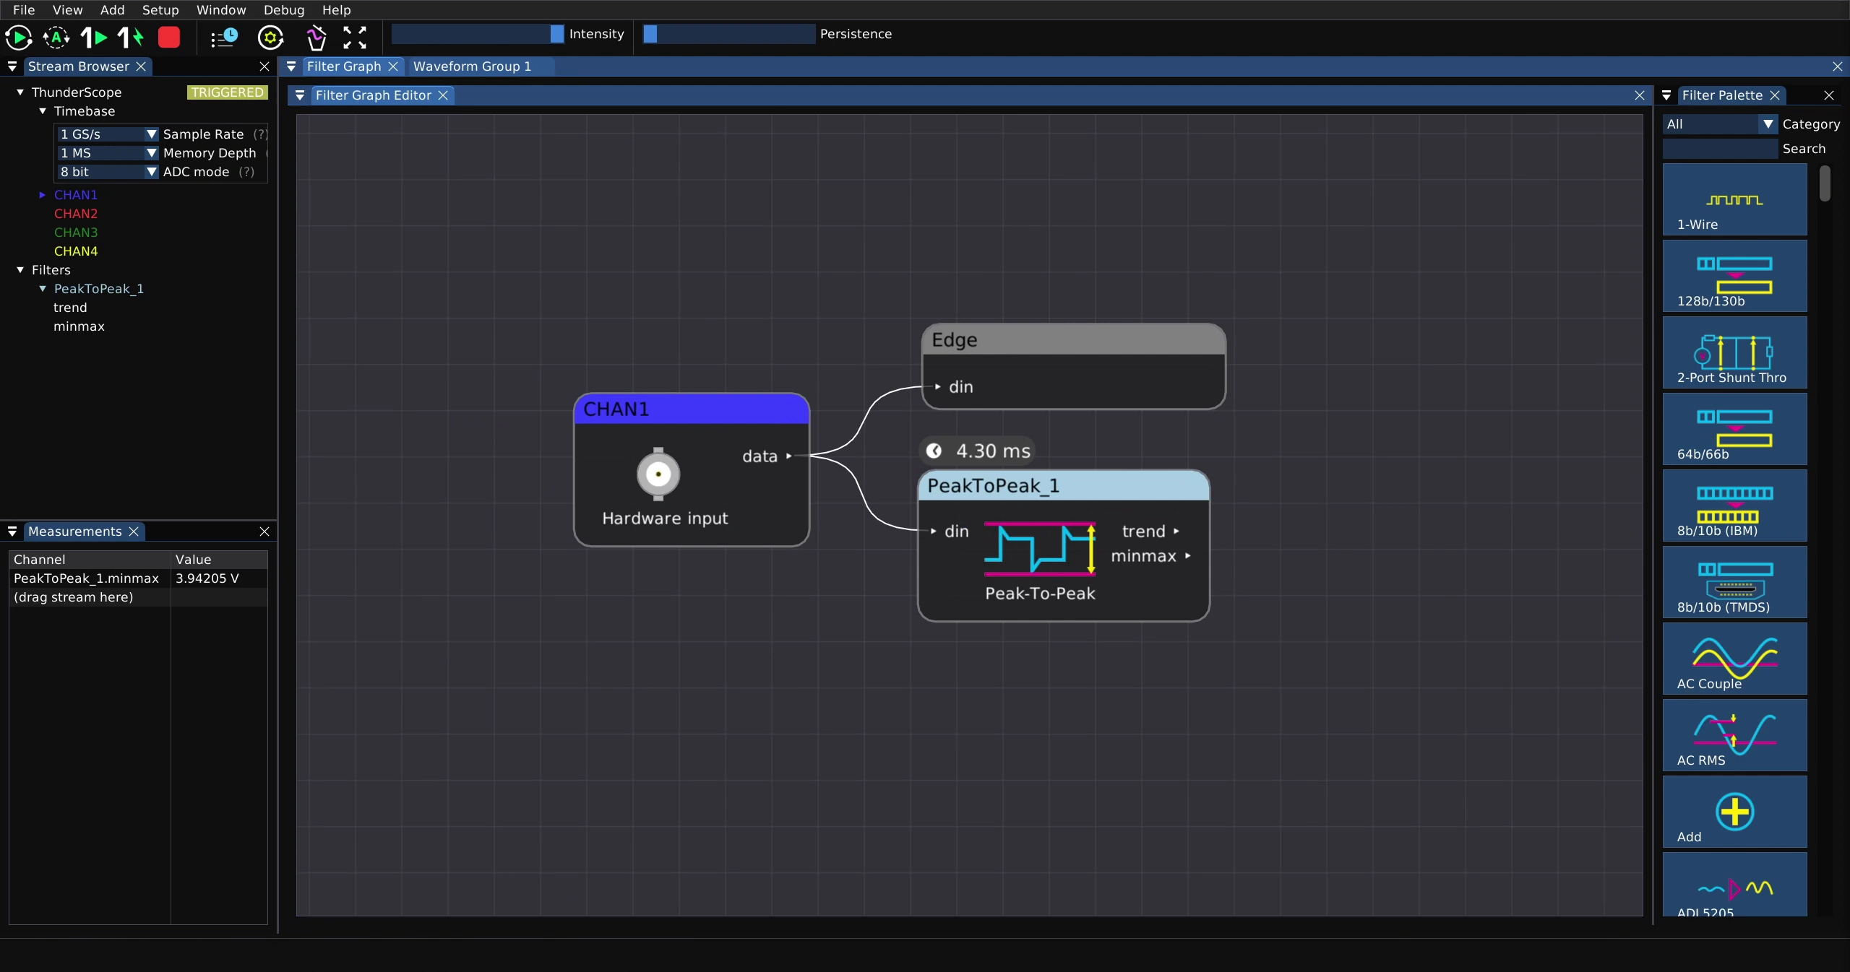The height and width of the screenshot is (972, 1850).
Task: Pick the AC Couple filter
Action: (x=1734, y=659)
